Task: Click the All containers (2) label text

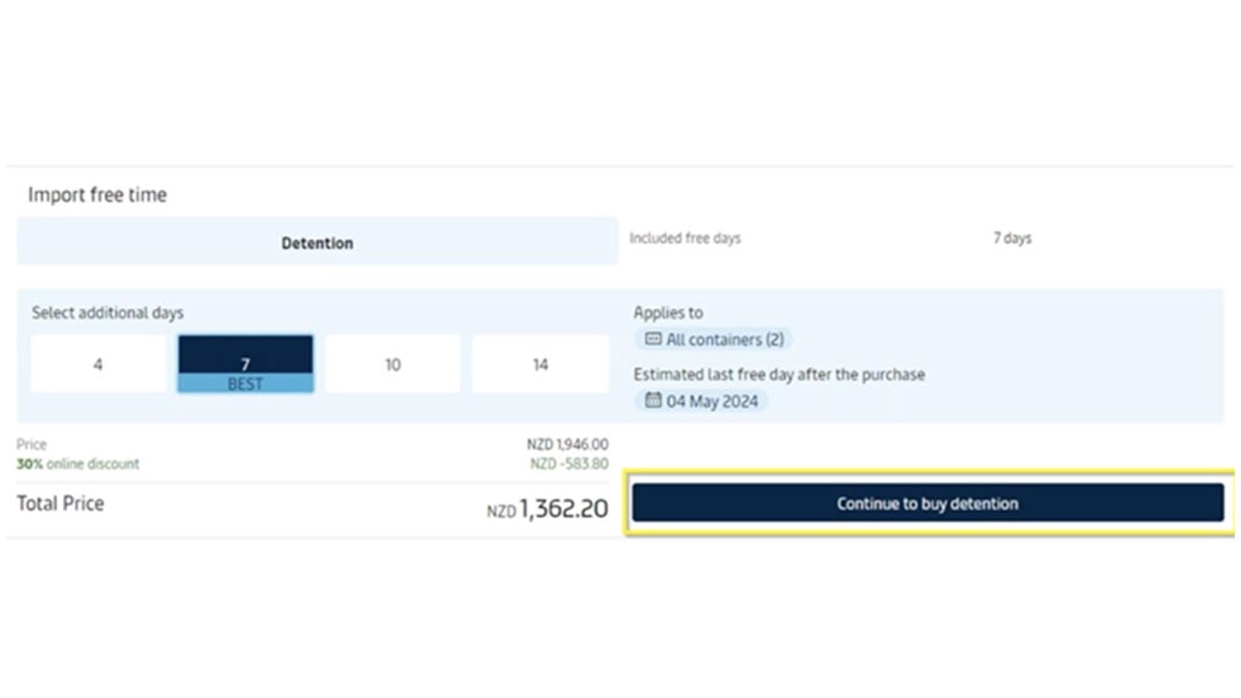Action: pyautogui.click(x=724, y=339)
